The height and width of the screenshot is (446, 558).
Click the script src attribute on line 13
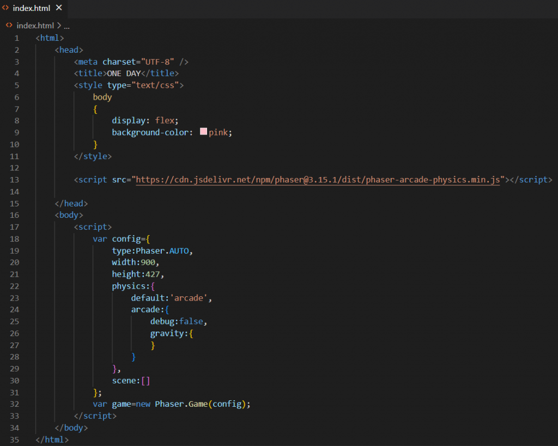119,180
